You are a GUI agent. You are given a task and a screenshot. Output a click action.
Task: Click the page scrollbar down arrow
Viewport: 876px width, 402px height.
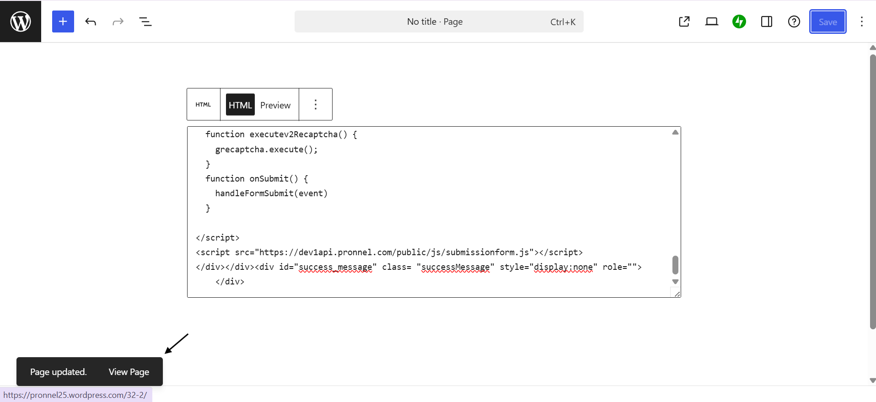872,381
